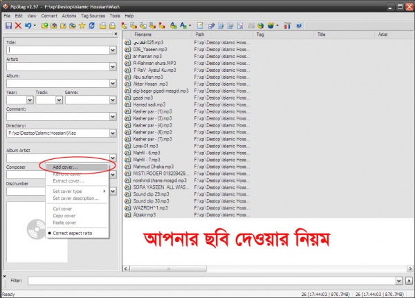Change directory with the green-check folder icon
This screenshot has height=298, width=415.
click(44, 26)
